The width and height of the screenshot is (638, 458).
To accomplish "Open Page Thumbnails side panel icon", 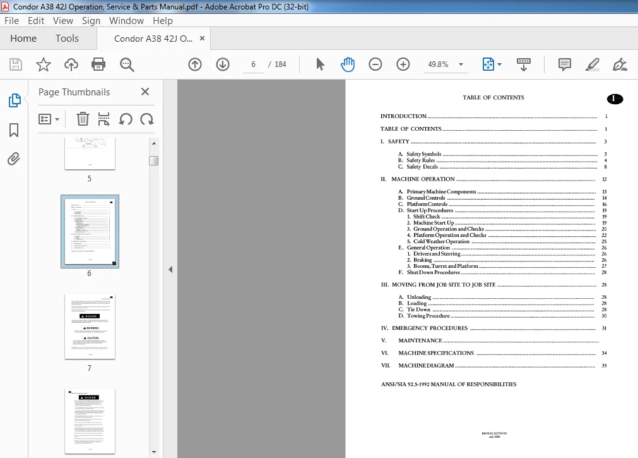I will (x=15, y=100).
